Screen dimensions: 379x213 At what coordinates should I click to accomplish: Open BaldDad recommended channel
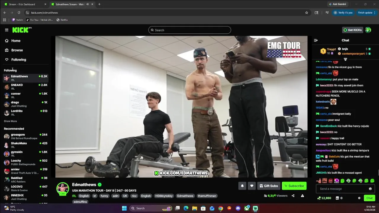point(25,179)
